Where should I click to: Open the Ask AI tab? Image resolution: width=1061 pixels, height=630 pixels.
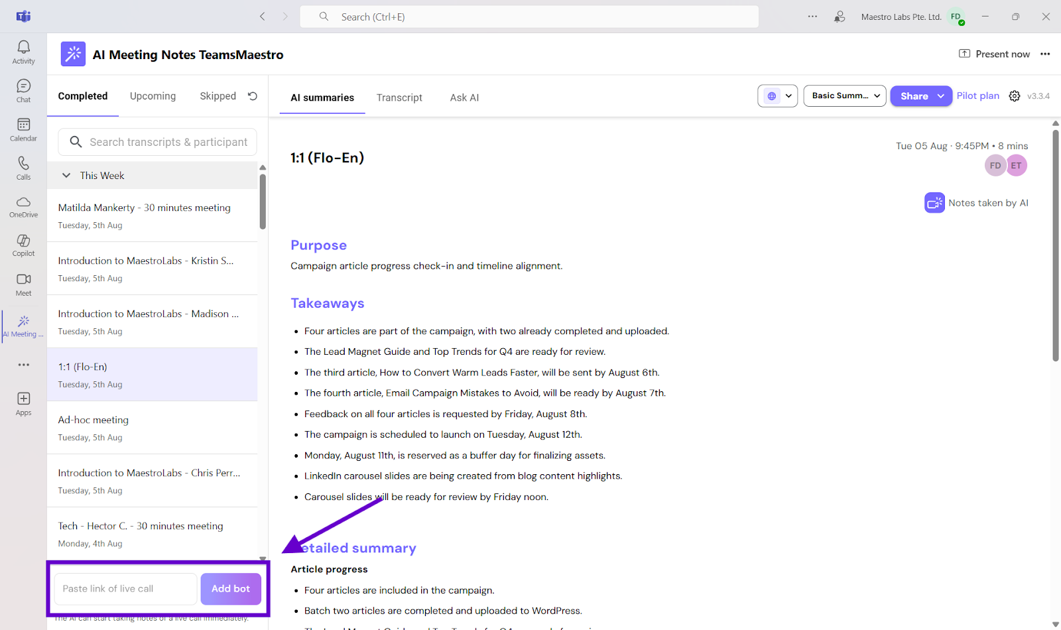pos(464,97)
